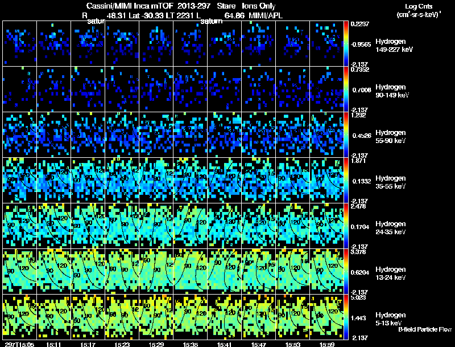Click the 15:53 time label
Image resolution: width=455 pixels, height=347 pixels.
[292, 344]
